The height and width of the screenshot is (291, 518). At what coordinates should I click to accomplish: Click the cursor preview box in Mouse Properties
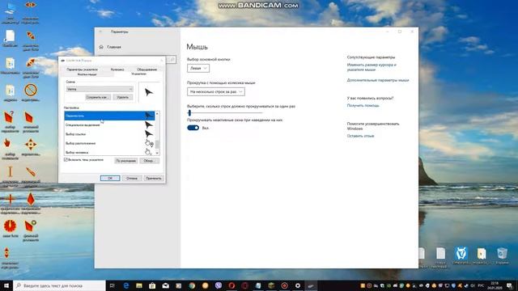point(149,92)
